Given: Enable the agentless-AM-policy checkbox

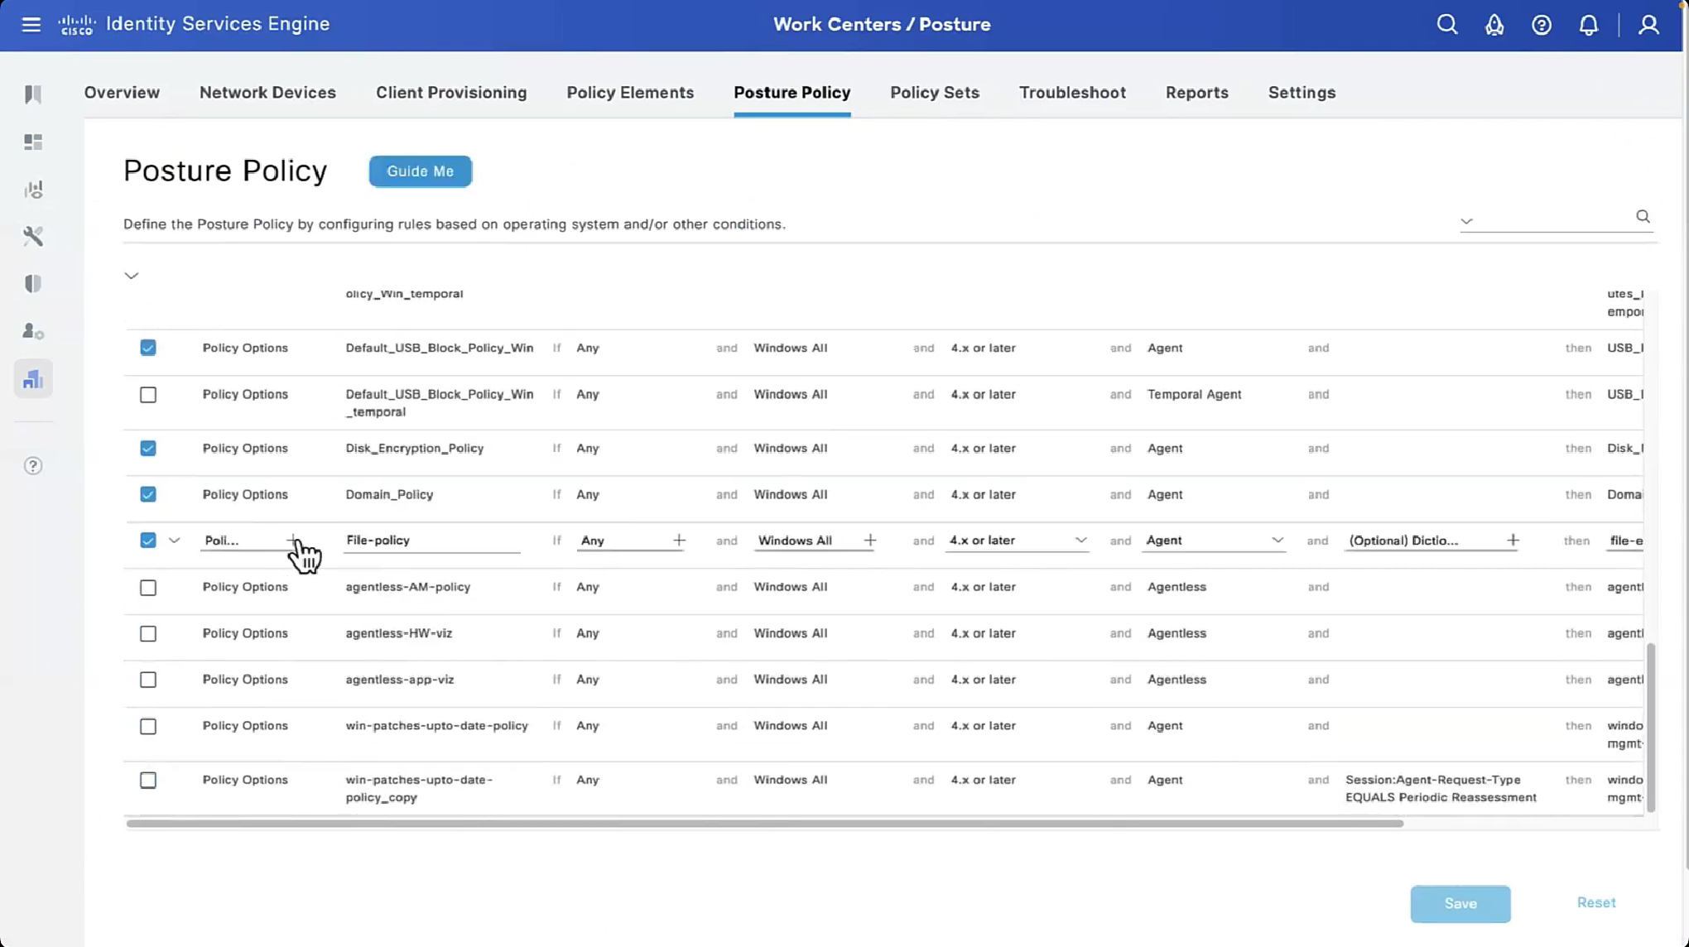Looking at the screenshot, I should tap(148, 588).
